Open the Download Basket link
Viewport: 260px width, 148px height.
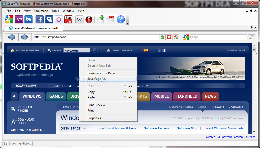point(120,51)
